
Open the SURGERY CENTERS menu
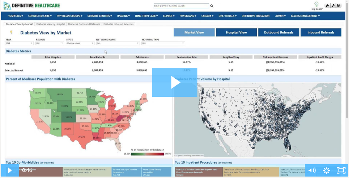pos(100,16)
